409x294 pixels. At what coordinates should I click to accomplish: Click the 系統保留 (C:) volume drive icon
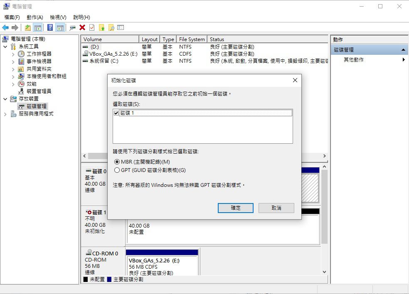click(x=85, y=61)
